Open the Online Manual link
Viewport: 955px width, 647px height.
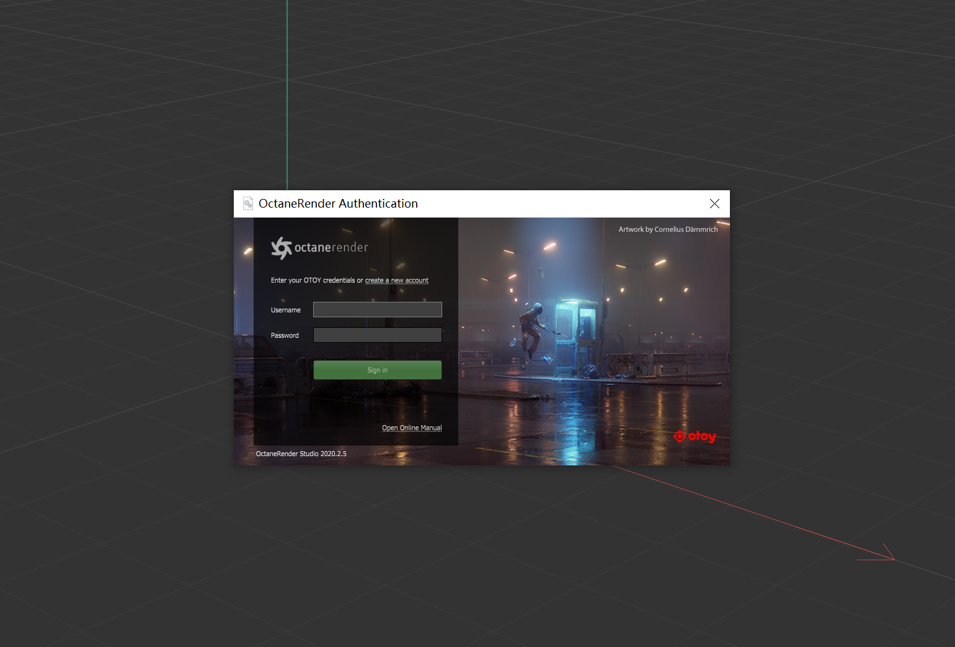click(x=412, y=428)
